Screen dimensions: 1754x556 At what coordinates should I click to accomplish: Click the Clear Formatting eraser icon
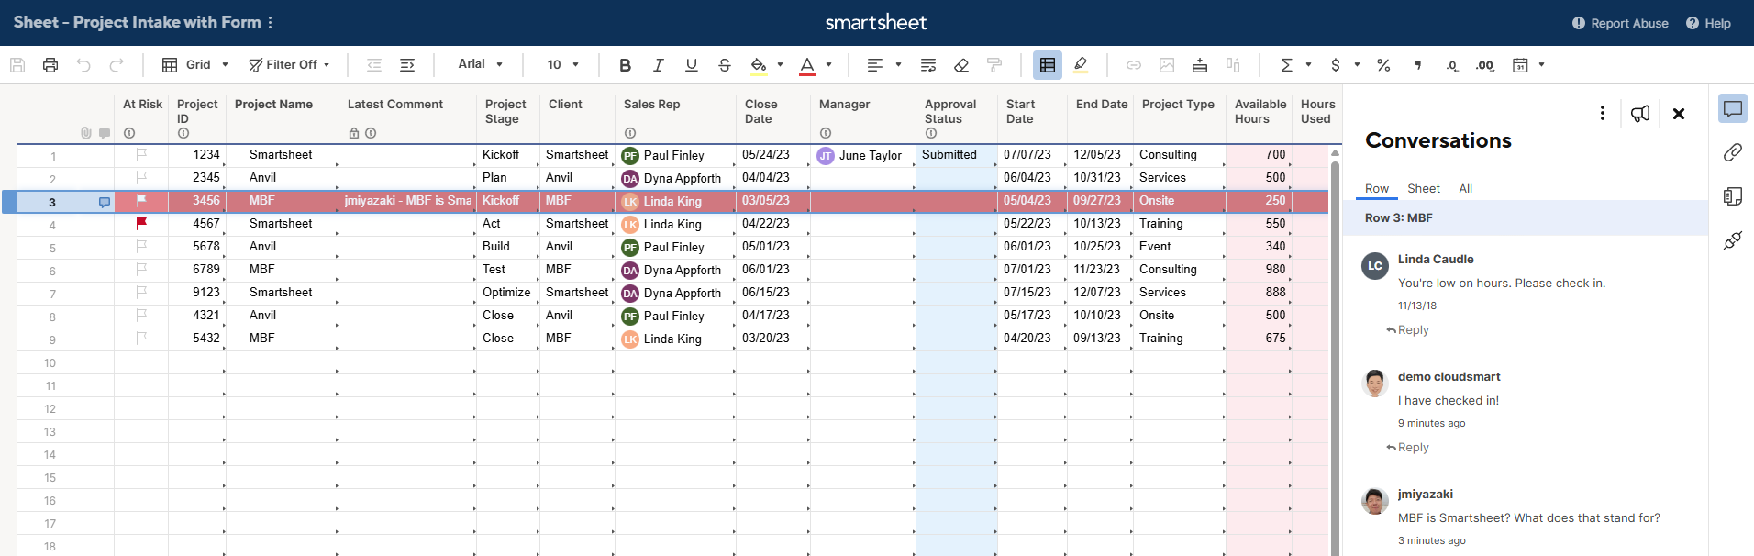pos(961,65)
